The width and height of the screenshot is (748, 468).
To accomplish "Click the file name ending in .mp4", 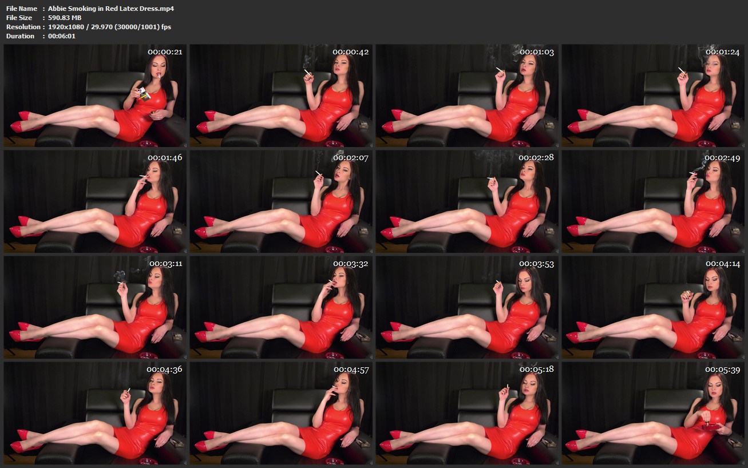I will tap(111, 9).
